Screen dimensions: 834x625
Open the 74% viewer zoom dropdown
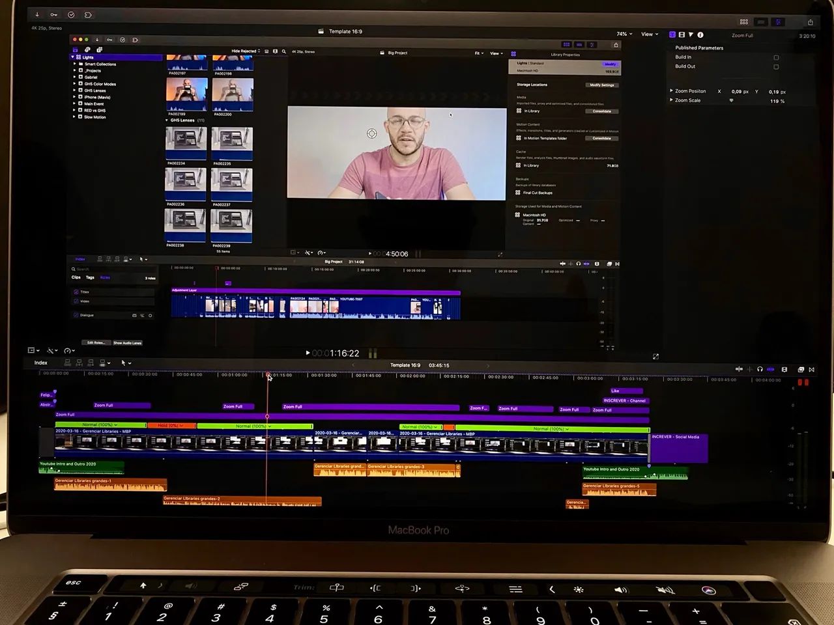click(624, 34)
